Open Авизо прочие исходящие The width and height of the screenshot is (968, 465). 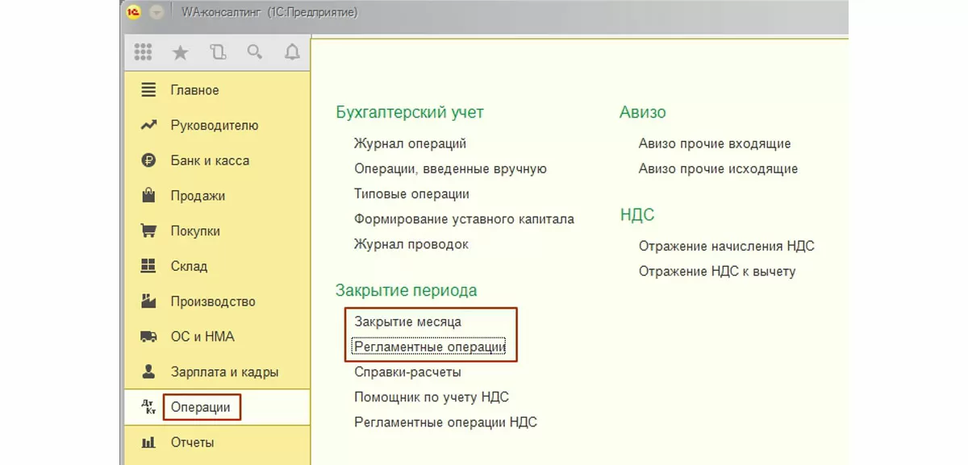718,169
